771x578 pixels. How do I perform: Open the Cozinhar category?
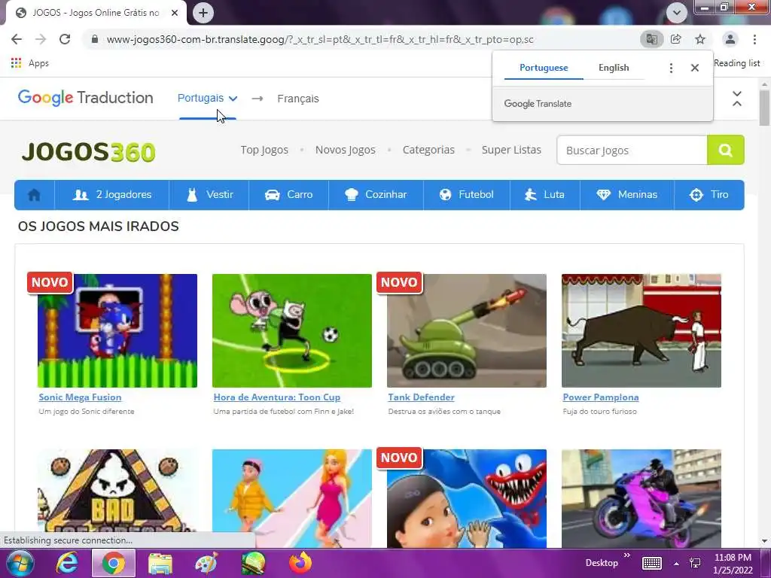tap(376, 195)
